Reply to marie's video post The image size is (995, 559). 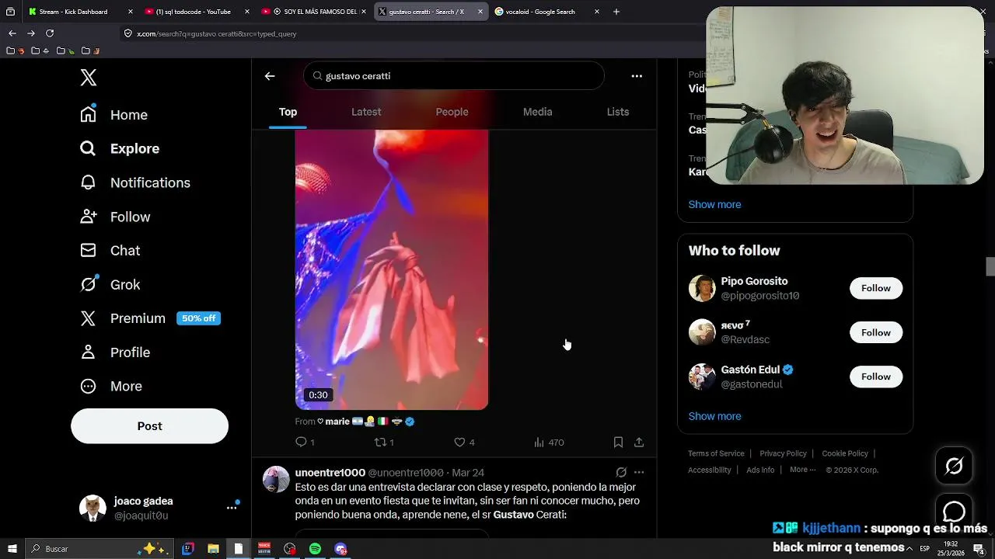305,443
